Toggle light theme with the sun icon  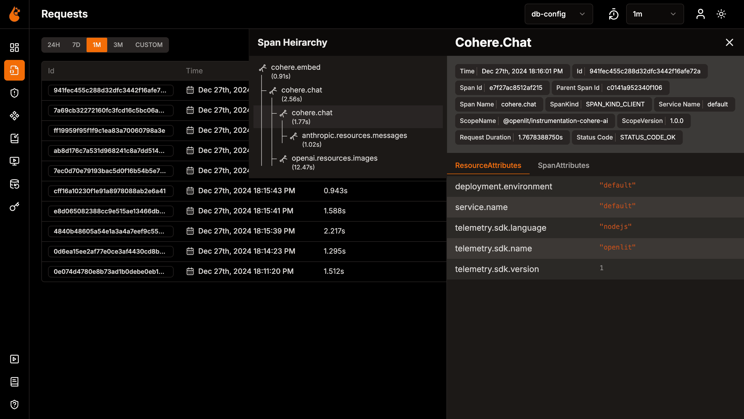click(x=721, y=14)
